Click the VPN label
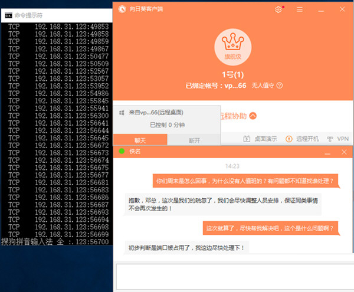This screenshot has width=354, height=292. click(x=343, y=139)
